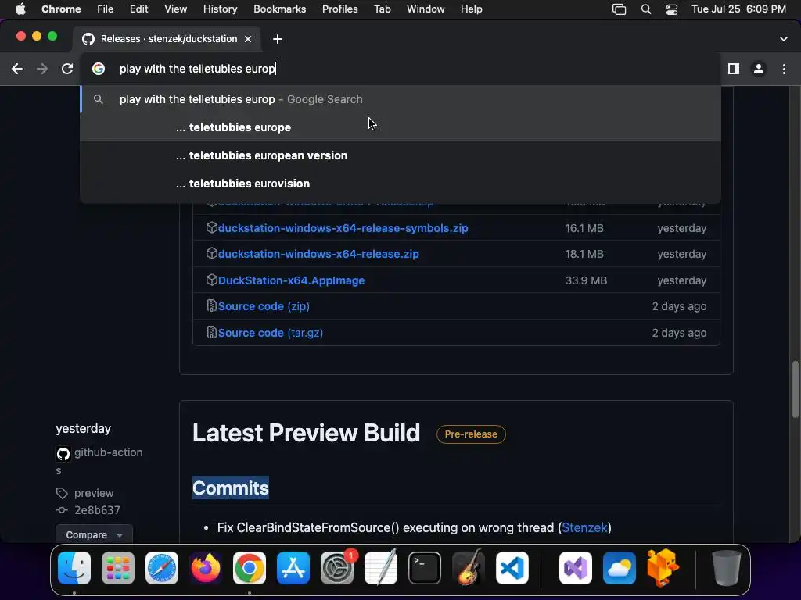The width and height of the screenshot is (801, 600).
Task: Click the browser forward arrow
Action: (x=42, y=69)
